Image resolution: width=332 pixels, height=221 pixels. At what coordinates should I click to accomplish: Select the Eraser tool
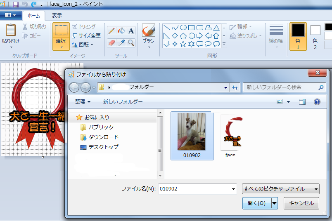click(111, 42)
